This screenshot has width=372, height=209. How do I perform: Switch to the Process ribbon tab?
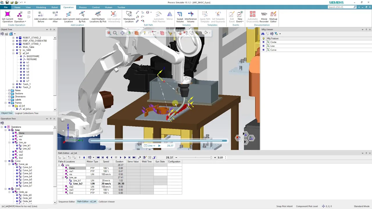[x=83, y=7]
